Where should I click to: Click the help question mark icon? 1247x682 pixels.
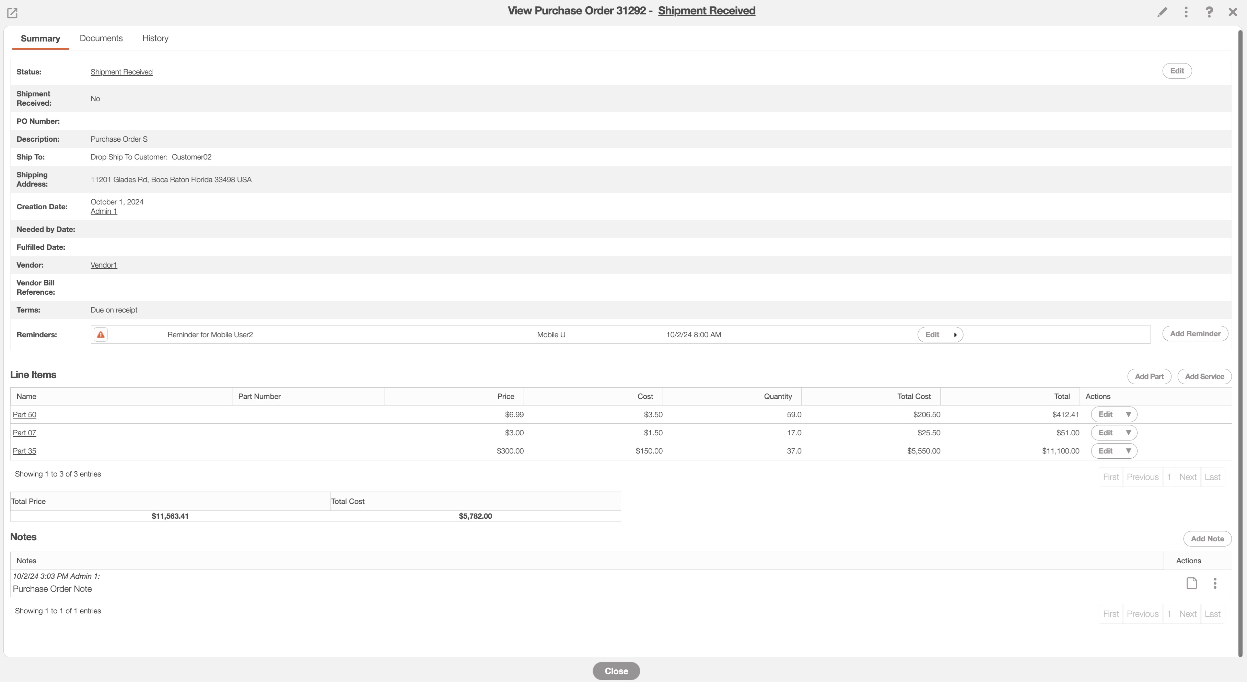click(1209, 12)
